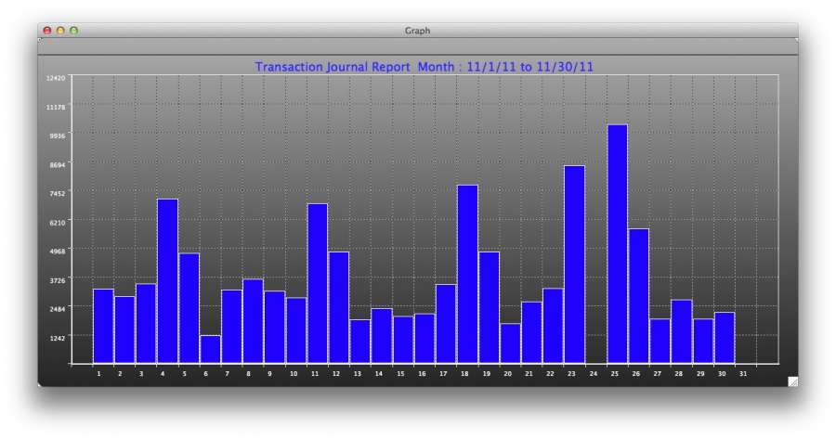This screenshot has height=439, width=836.
Task: Click the green zoom window button
Action: click(x=74, y=31)
